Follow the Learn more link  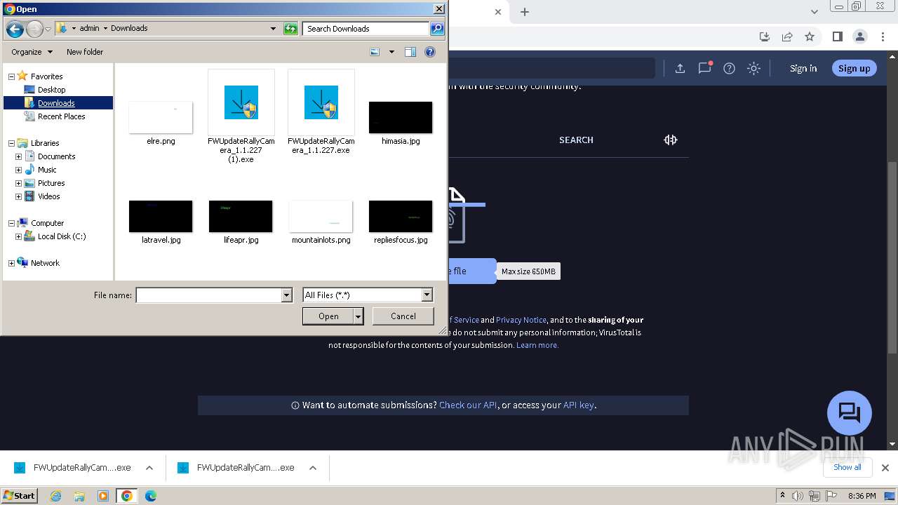click(537, 345)
